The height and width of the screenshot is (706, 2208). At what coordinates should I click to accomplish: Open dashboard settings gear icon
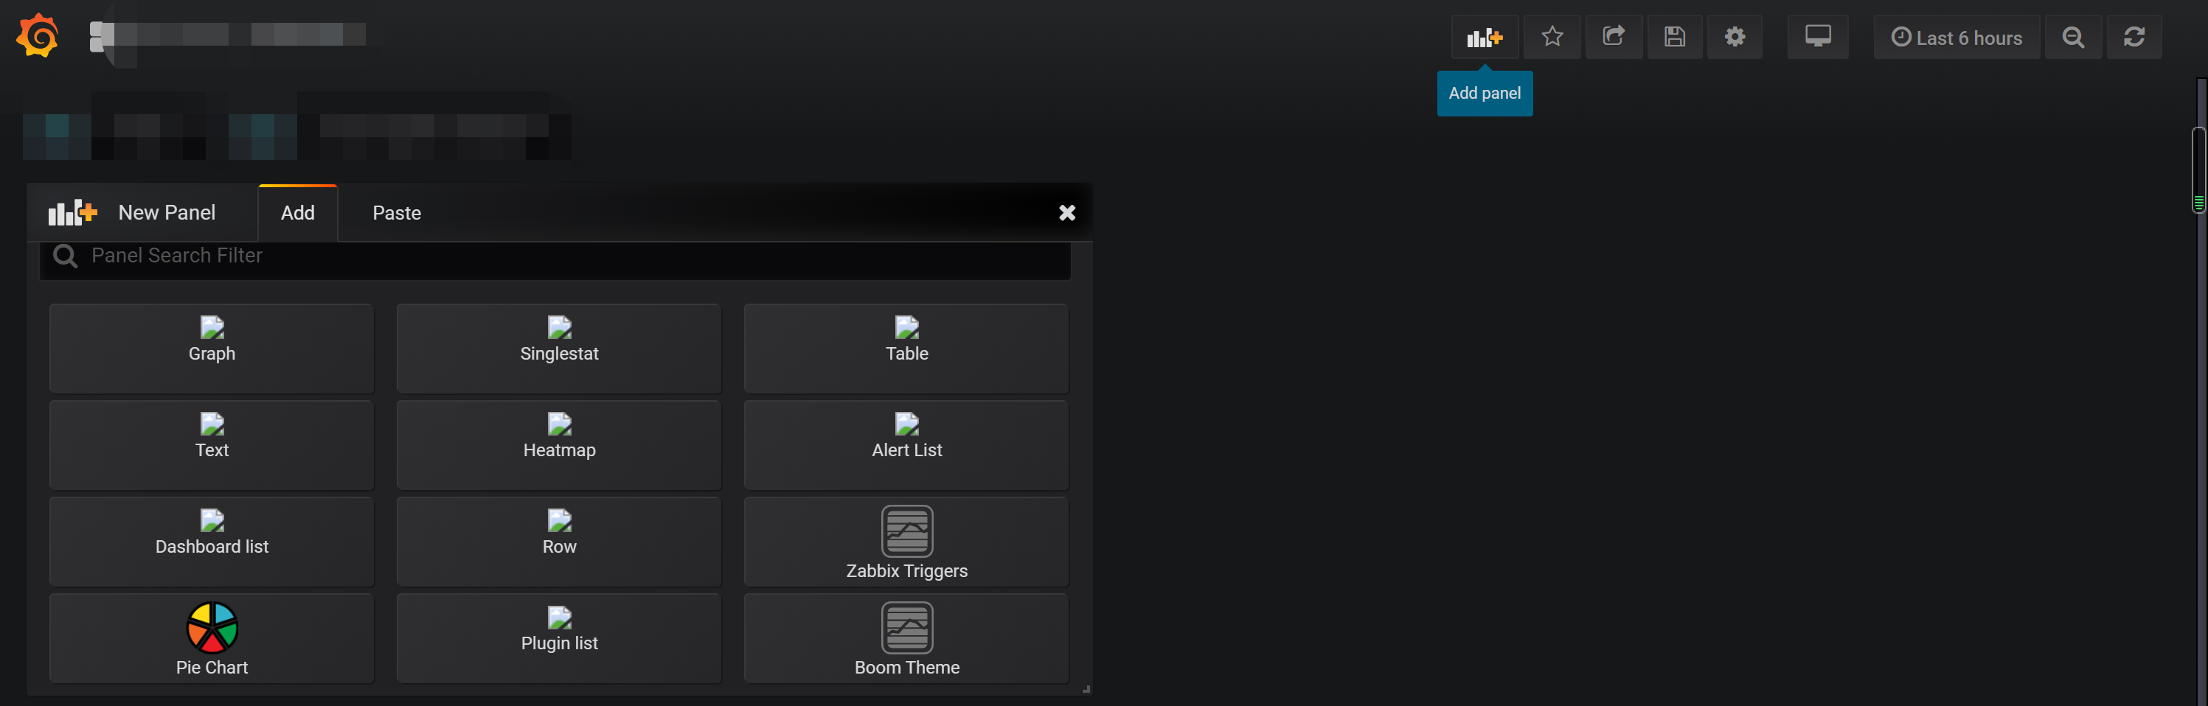(1735, 37)
